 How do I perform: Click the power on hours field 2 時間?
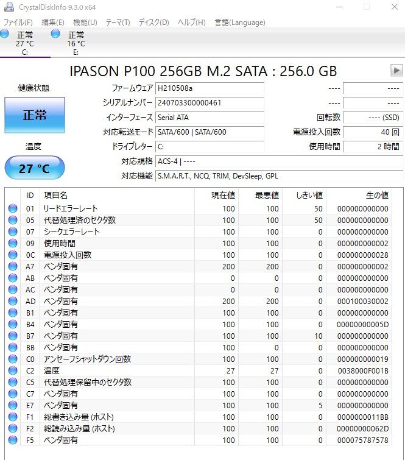tap(373, 147)
